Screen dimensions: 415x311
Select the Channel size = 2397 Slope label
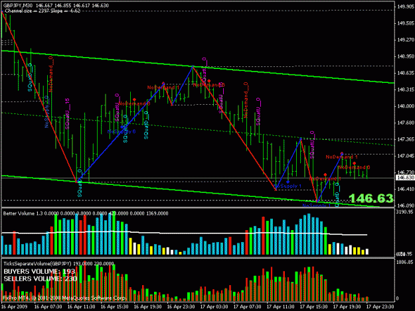coord(42,11)
